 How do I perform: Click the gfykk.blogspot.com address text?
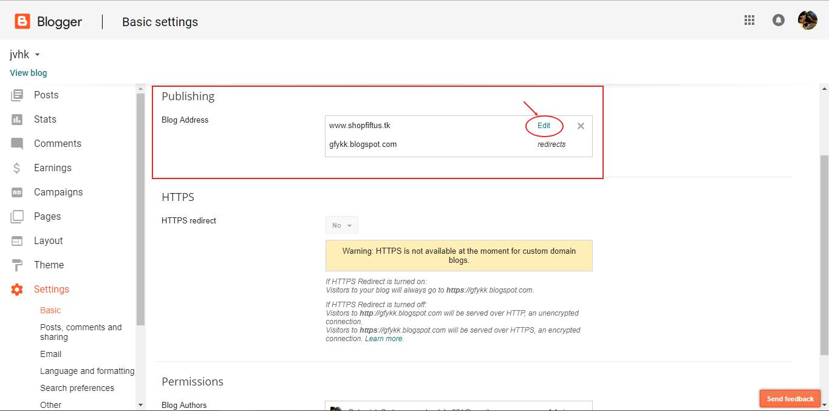pos(363,144)
